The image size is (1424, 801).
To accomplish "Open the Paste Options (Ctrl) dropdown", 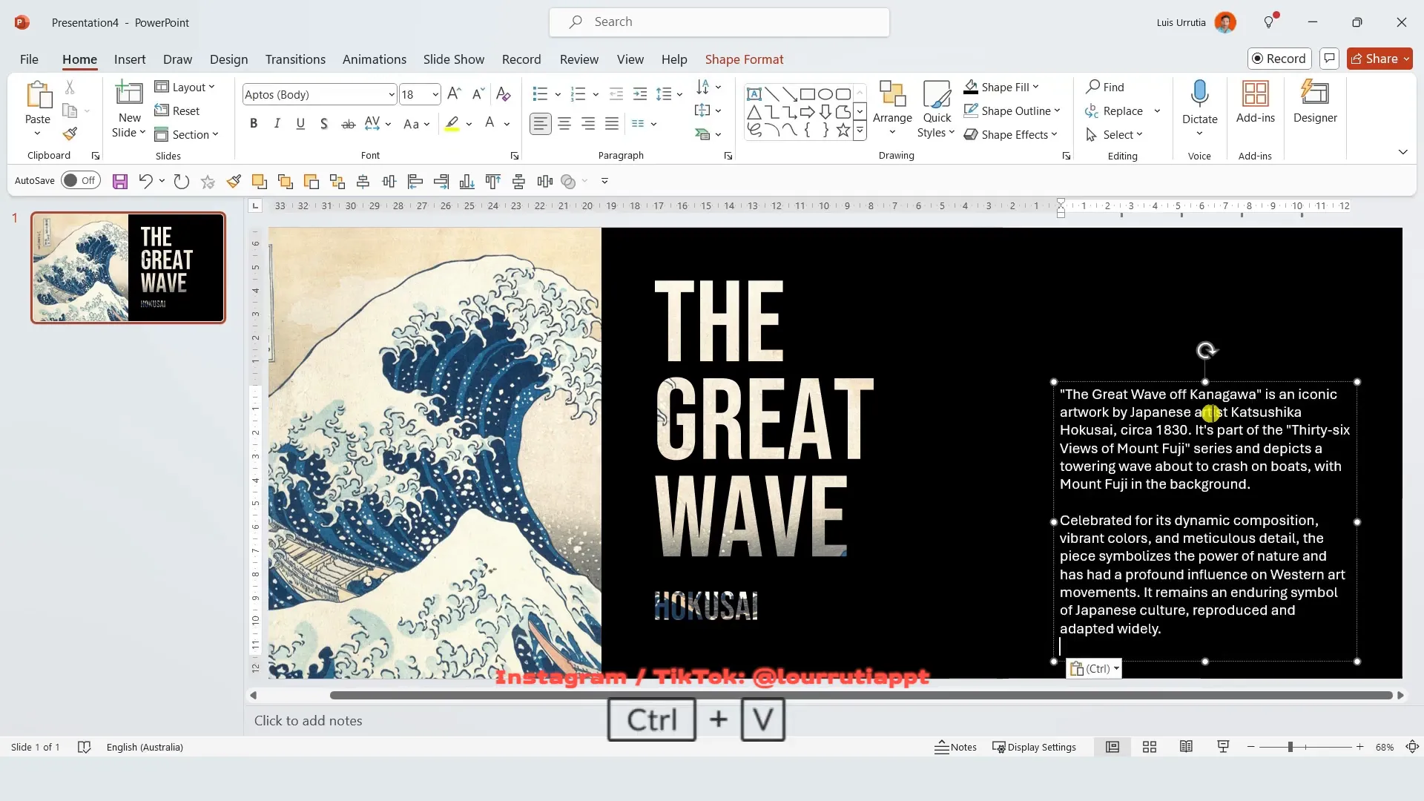I will click(1094, 668).
